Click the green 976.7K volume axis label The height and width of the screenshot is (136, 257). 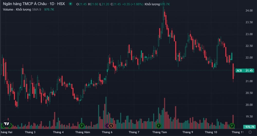tap(249, 127)
